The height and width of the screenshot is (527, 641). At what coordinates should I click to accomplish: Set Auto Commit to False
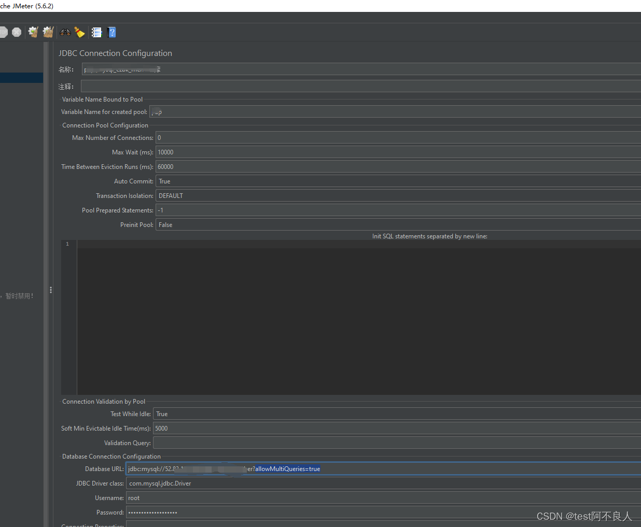[x=363, y=181]
